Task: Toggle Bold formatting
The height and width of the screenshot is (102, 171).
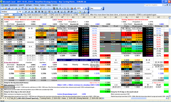Action: (26, 12)
